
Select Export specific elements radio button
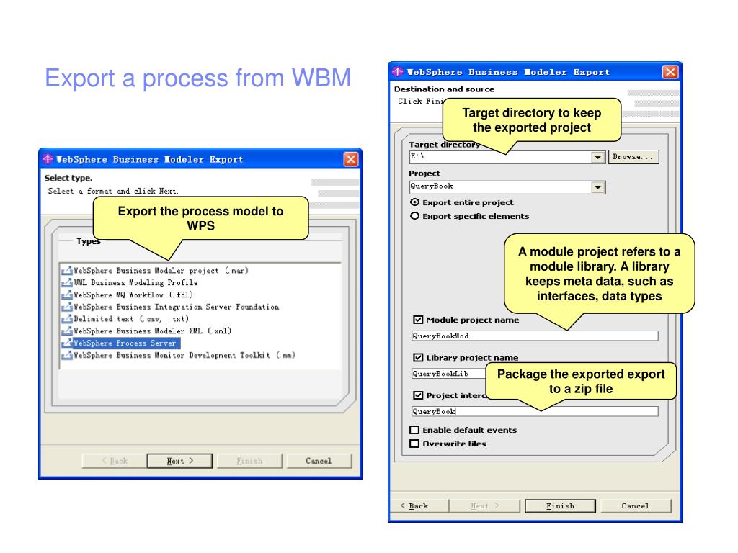point(414,216)
